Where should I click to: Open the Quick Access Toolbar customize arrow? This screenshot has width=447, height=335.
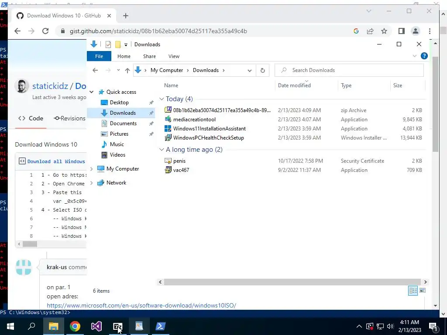click(x=126, y=45)
